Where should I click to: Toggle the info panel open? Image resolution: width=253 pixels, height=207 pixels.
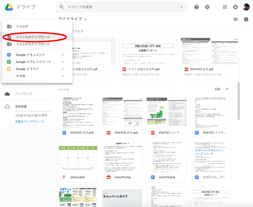pyautogui.click(x=246, y=19)
